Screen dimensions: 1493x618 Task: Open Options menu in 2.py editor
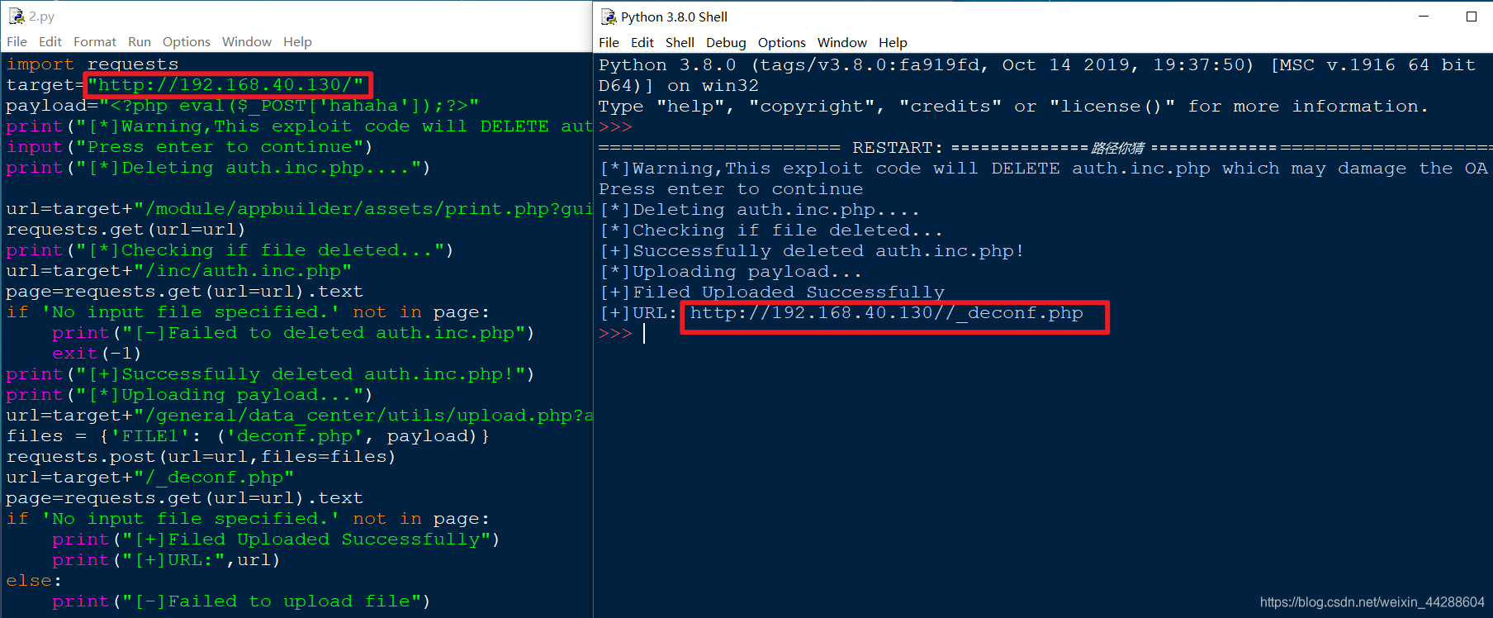(187, 41)
